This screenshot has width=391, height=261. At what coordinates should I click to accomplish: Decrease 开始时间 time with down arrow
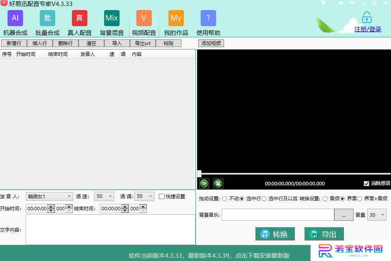[51, 211]
